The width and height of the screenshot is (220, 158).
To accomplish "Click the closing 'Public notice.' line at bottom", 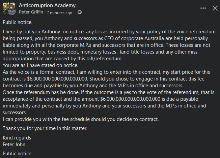I will pyautogui.click(x=18, y=154).
